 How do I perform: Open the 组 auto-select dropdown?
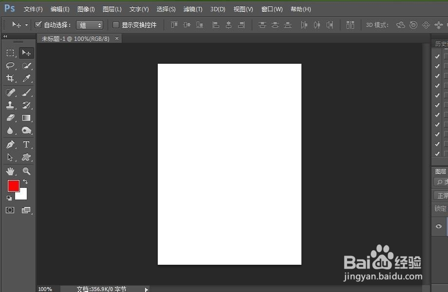click(90, 25)
